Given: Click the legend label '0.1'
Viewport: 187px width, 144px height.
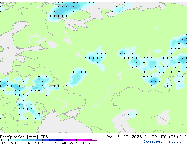Looking at the screenshot, I should tap(3, 143).
